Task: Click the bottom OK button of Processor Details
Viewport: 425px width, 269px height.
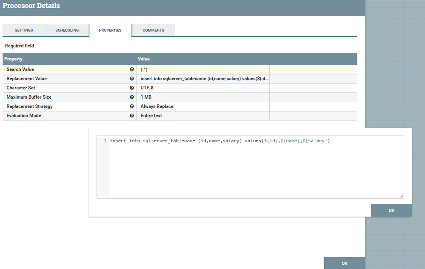Action: click(x=344, y=263)
